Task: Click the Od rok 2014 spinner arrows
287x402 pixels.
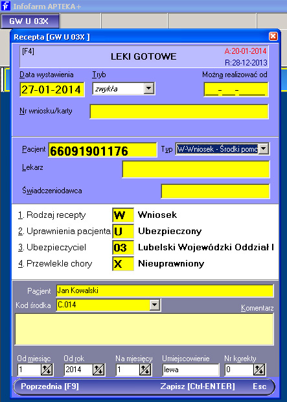Action: tap(98, 370)
